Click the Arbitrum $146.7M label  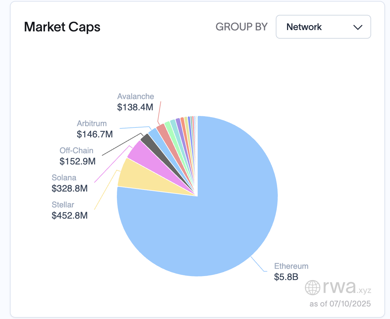(x=95, y=129)
